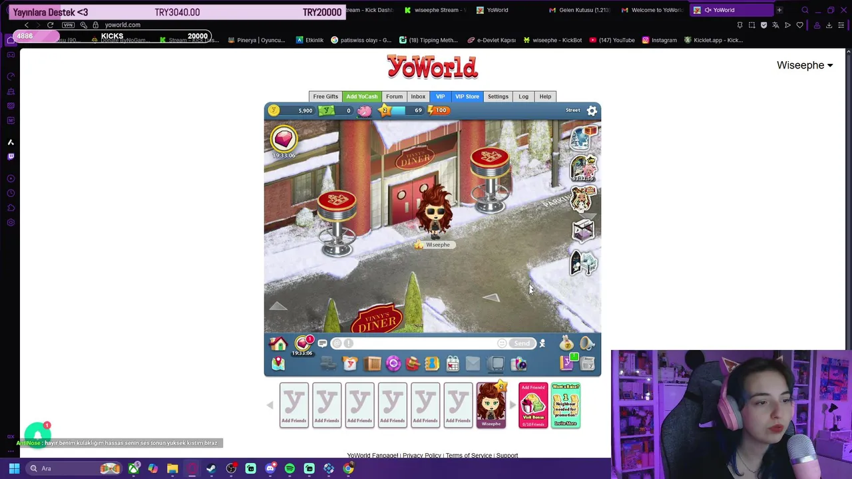Click the purple casino chip icon

(393, 364)
